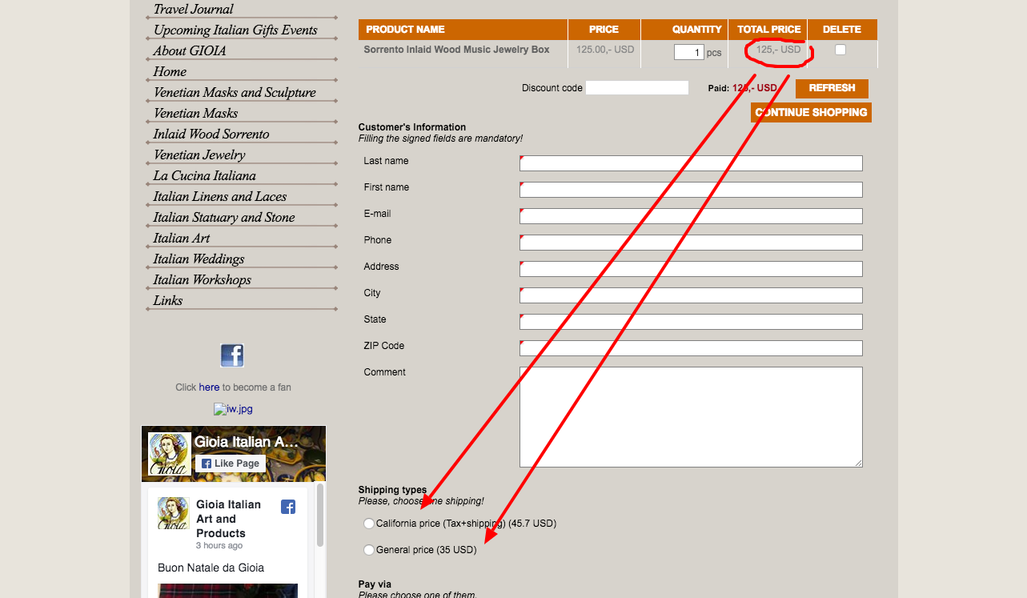The image size is (1027, 598).
Task: Go to Inlaid Wood Sorrento category
Action: click(x=211, y=134)
